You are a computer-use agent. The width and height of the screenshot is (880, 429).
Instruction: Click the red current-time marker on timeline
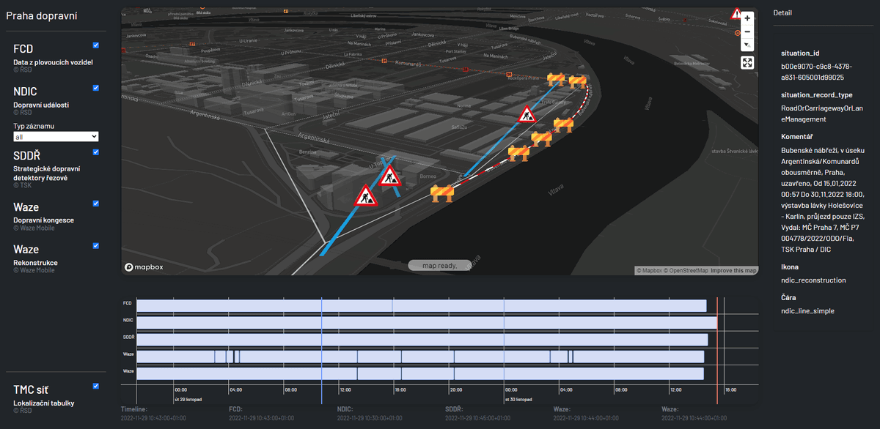click(717, 350)
